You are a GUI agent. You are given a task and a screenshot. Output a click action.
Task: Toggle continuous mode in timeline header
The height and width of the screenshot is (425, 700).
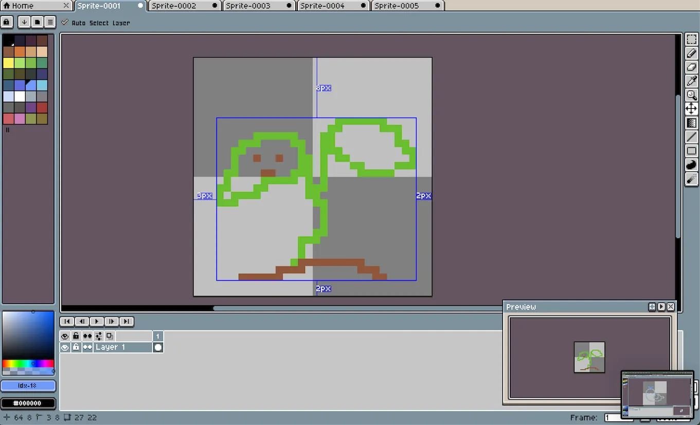(x=87, y=336)
